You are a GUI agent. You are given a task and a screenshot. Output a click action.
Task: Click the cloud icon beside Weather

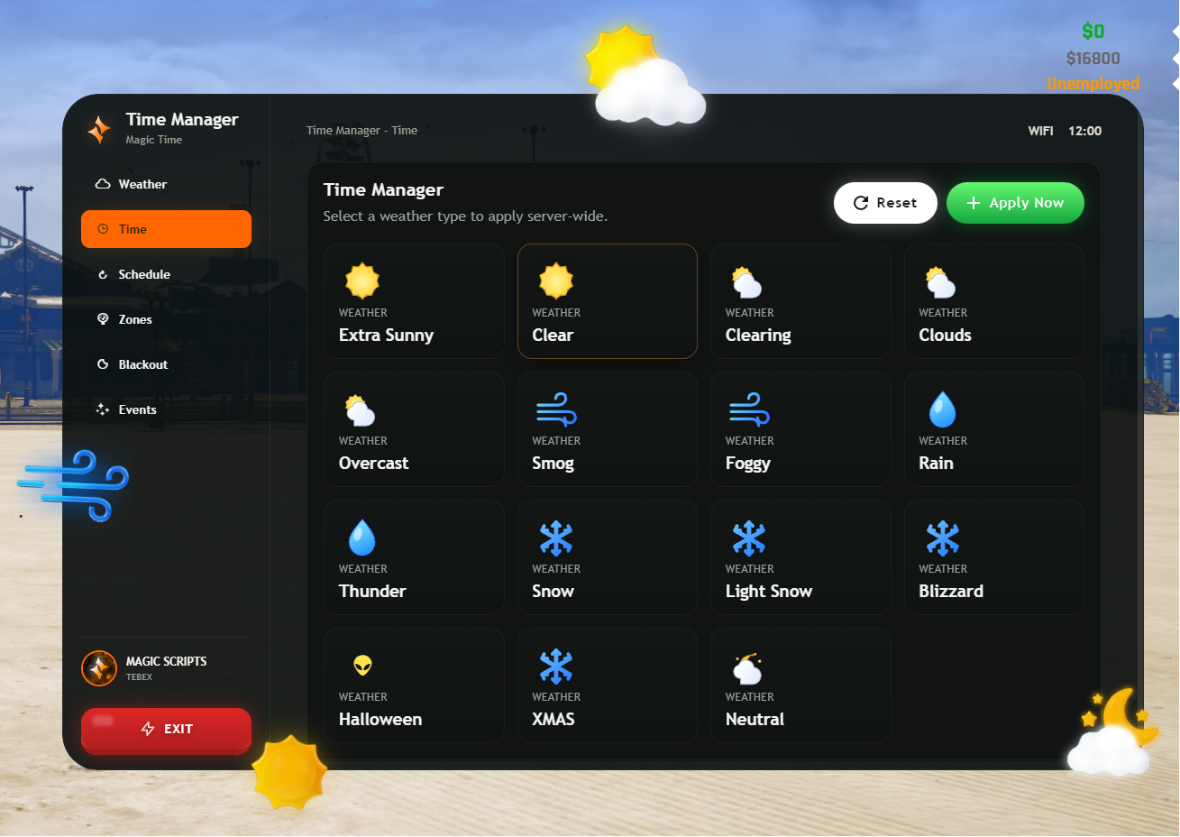point(103,184)
